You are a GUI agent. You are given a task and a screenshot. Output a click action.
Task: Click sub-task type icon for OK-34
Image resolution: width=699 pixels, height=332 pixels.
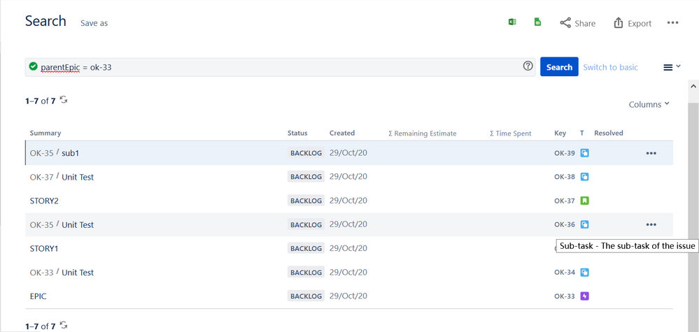pyautogui.click(x=584, y=273)
